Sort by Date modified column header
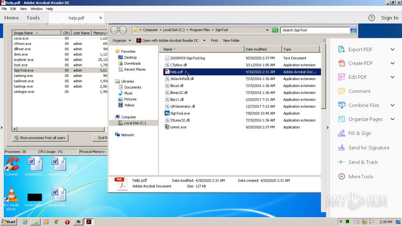This screenshot has height=226, width=402. tap(263, 49)
